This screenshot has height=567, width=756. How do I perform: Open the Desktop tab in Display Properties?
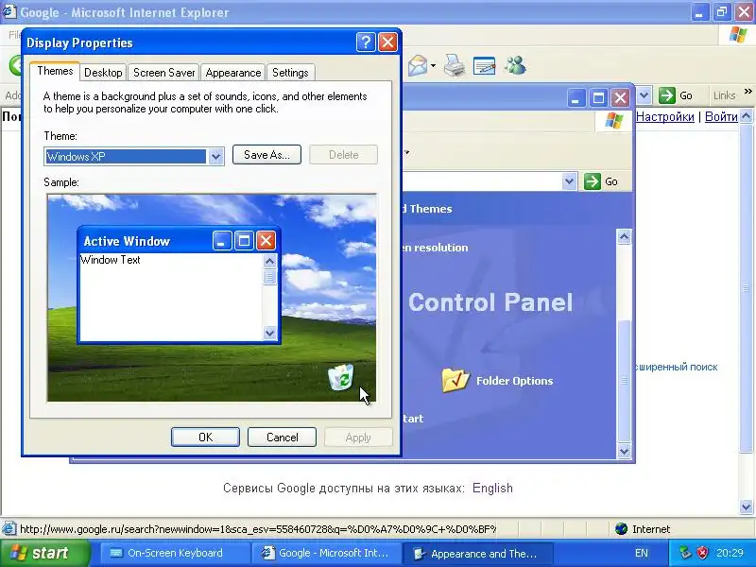(x=103, y=73)
